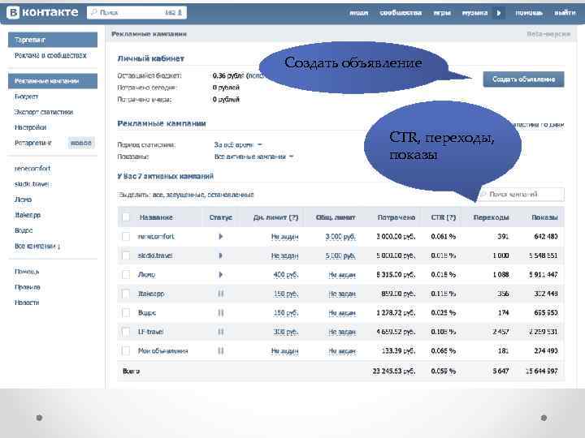
Task: Click the 'игры' header menu item
Action: click(442, 13)
